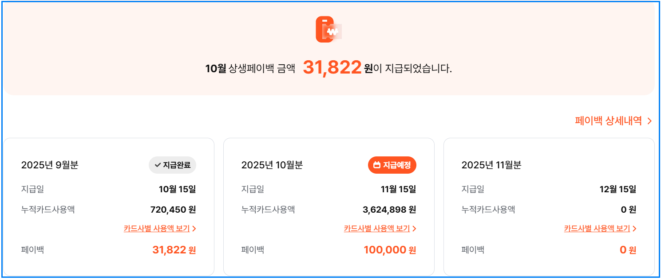
Task: Click the chevron next to 페이백 상세내역
Action: (649, 120)
